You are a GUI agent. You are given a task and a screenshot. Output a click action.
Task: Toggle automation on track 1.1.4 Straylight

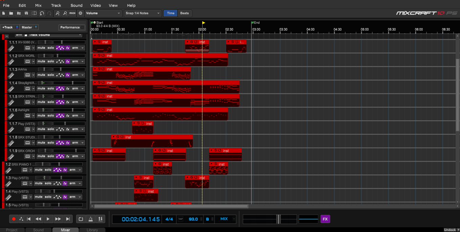point(60,88)
